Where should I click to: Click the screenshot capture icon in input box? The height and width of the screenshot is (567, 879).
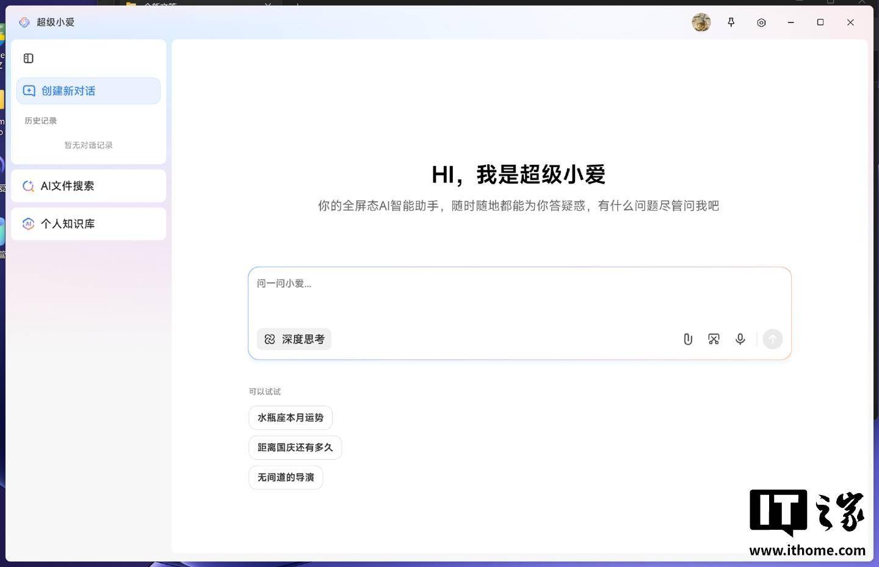(714, 339)
